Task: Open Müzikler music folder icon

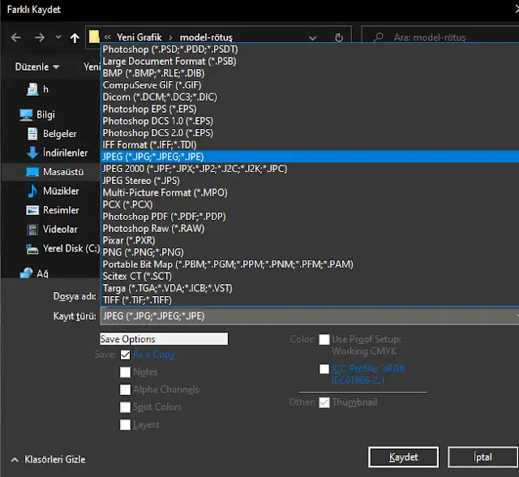Action: click(x=32, y=191)
